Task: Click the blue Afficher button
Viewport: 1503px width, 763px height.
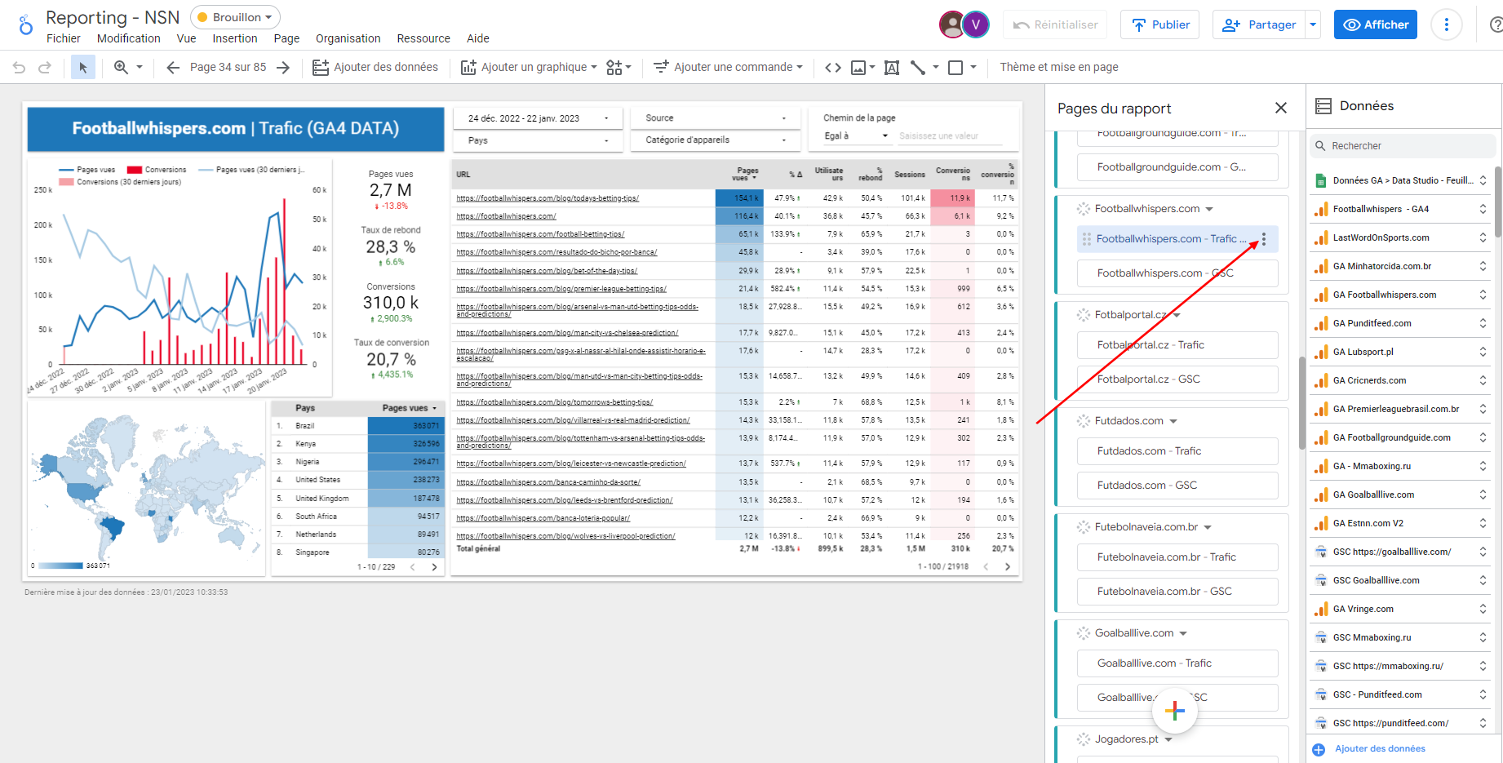Action: (1375, 24)
